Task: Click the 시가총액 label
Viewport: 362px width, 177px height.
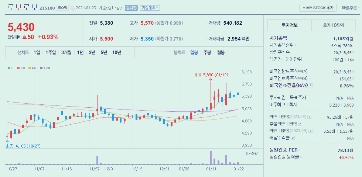Action: (278, 38)
